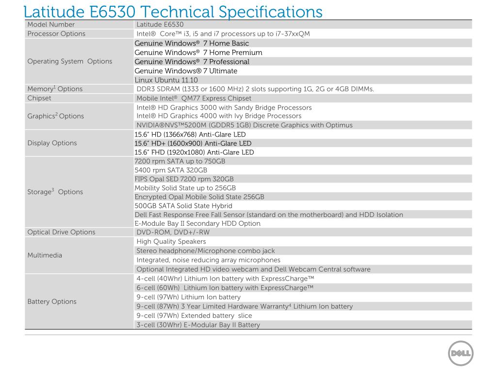Screen dimensions: 497x372
Task: Select the 15.6" FHD (1920x1080) row
Action: 303,152
